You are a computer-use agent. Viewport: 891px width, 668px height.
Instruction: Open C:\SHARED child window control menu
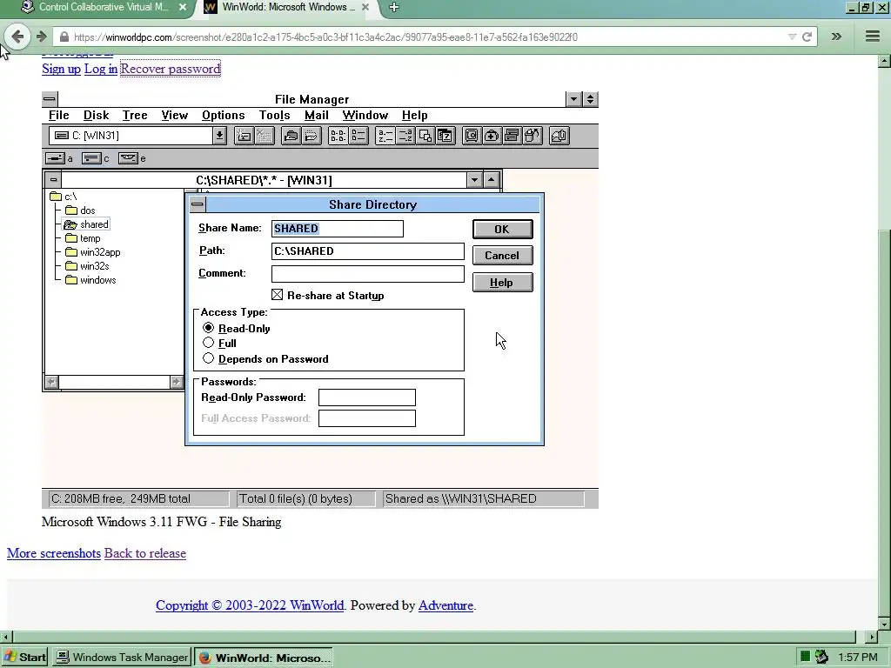pos(53,180)
